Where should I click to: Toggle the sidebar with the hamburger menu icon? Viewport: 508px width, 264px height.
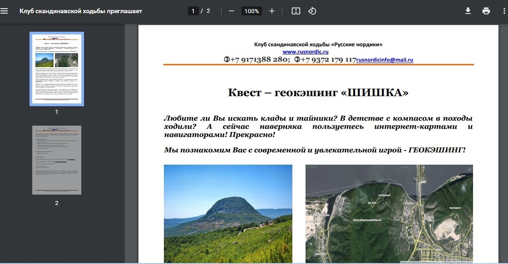(x=5, y=11)
